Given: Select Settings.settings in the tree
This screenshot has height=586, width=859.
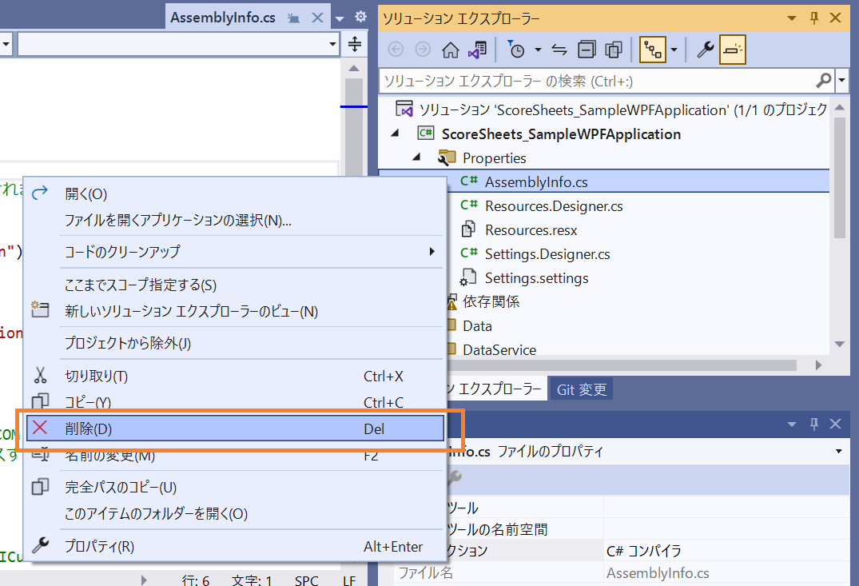Looking at the screenshot, I should (x=536, y=278).
